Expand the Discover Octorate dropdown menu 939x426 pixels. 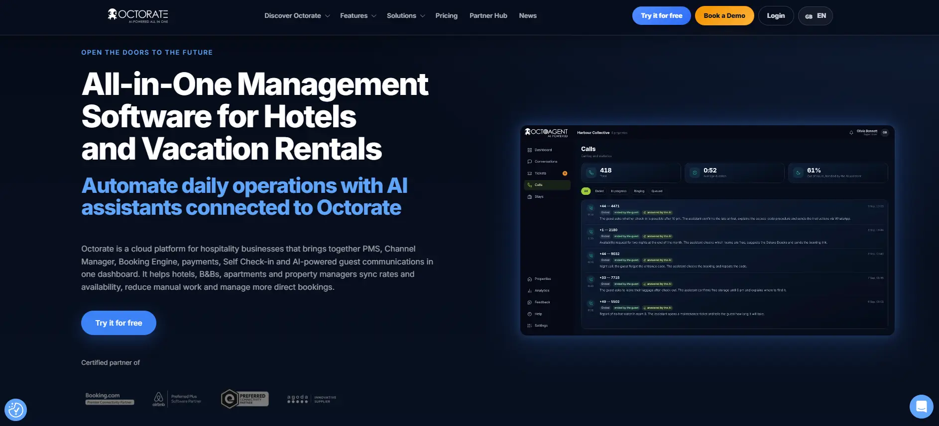tap(297, 16)
